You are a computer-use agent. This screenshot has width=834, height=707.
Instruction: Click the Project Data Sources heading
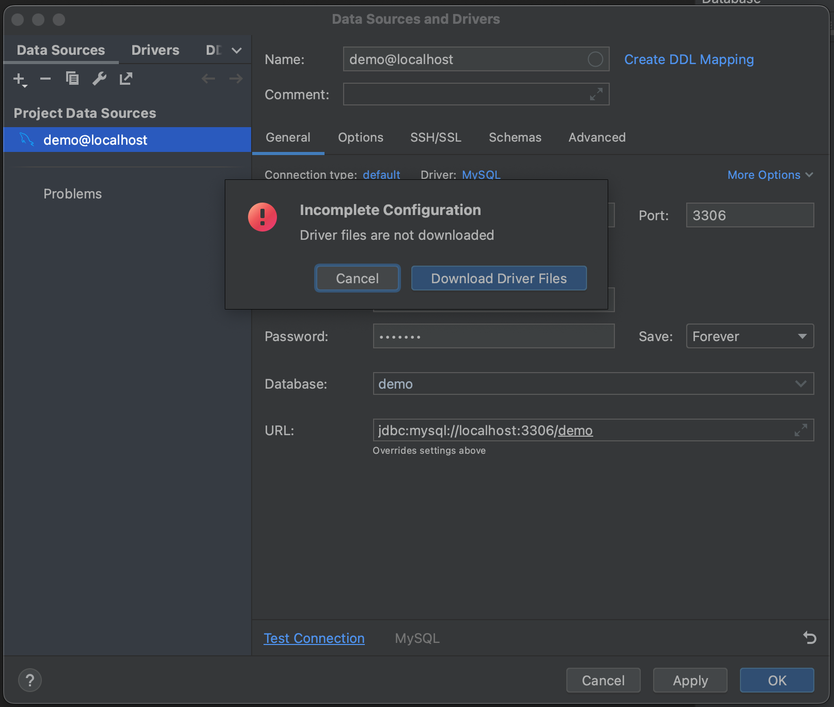click(85, 113)
